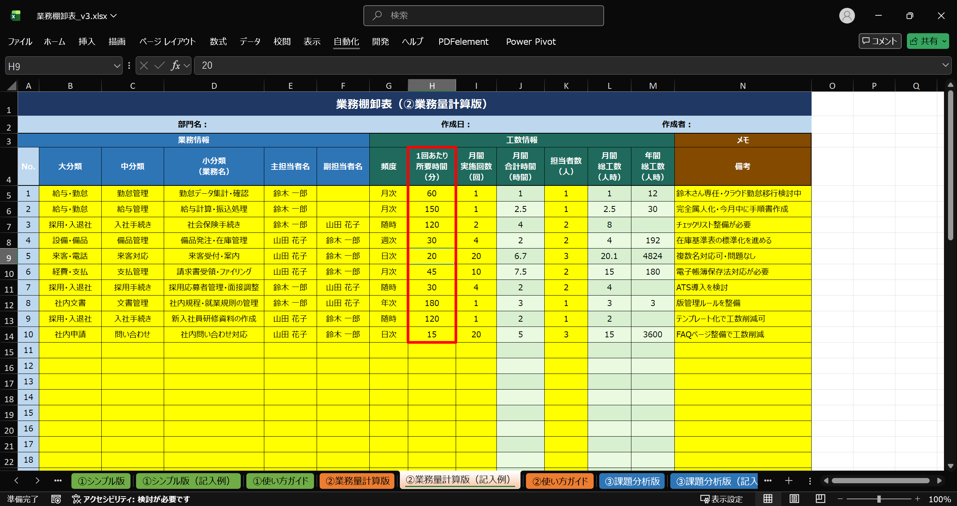Expand the formula bar chevron
This screenshot has height=506, width=957.
(x=945, y=65)
